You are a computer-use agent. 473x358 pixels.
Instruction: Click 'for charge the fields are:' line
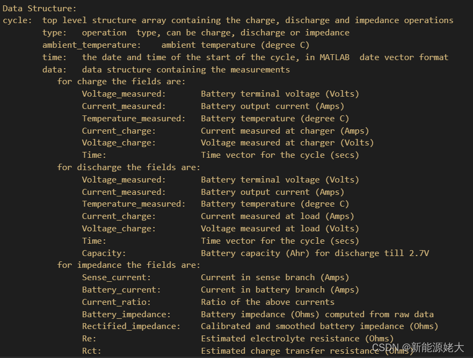(x=121, y=82)
